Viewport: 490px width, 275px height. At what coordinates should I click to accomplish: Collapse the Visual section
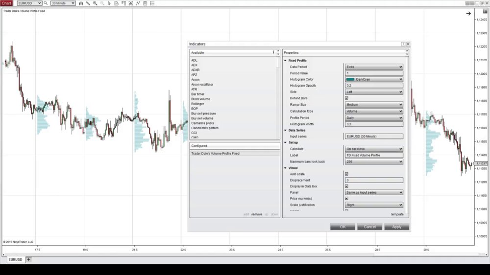(285, 168)
